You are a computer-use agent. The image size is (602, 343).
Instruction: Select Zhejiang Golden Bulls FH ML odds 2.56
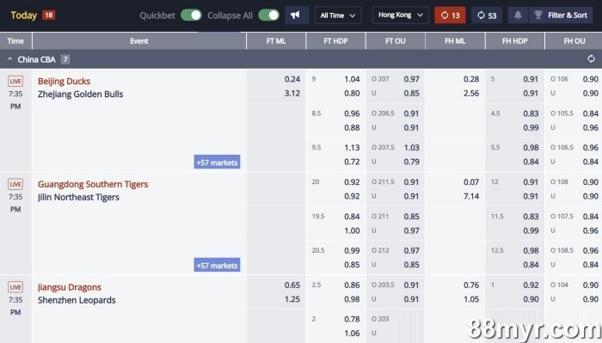[471, 93]
